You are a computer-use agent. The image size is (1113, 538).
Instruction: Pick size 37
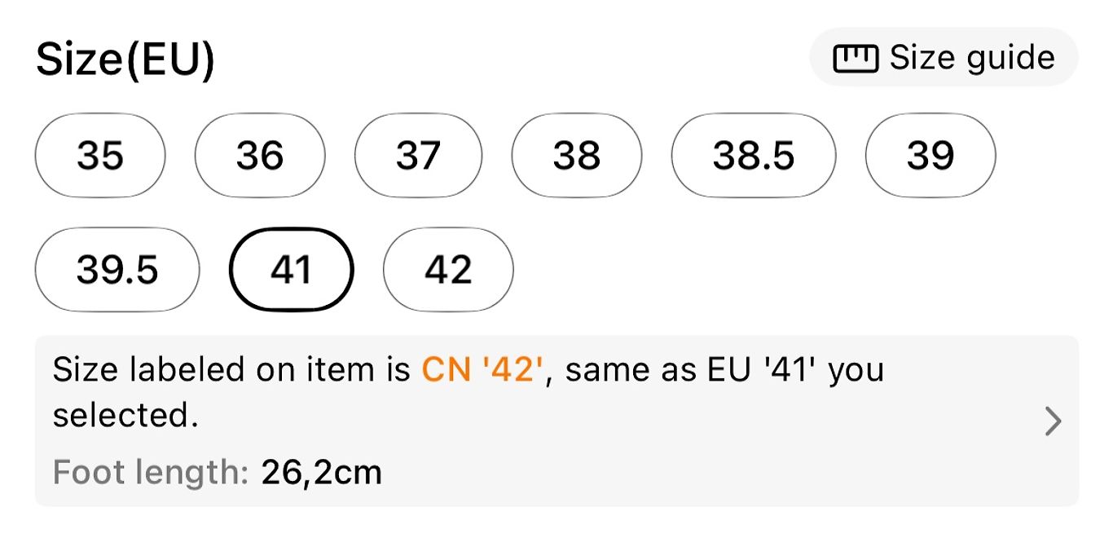[x=418, y=155]
